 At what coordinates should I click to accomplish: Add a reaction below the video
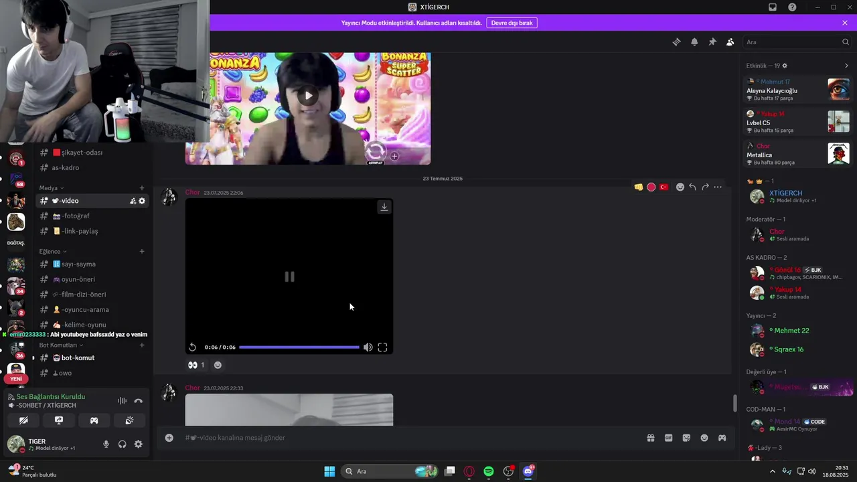[x=218, y=365]
